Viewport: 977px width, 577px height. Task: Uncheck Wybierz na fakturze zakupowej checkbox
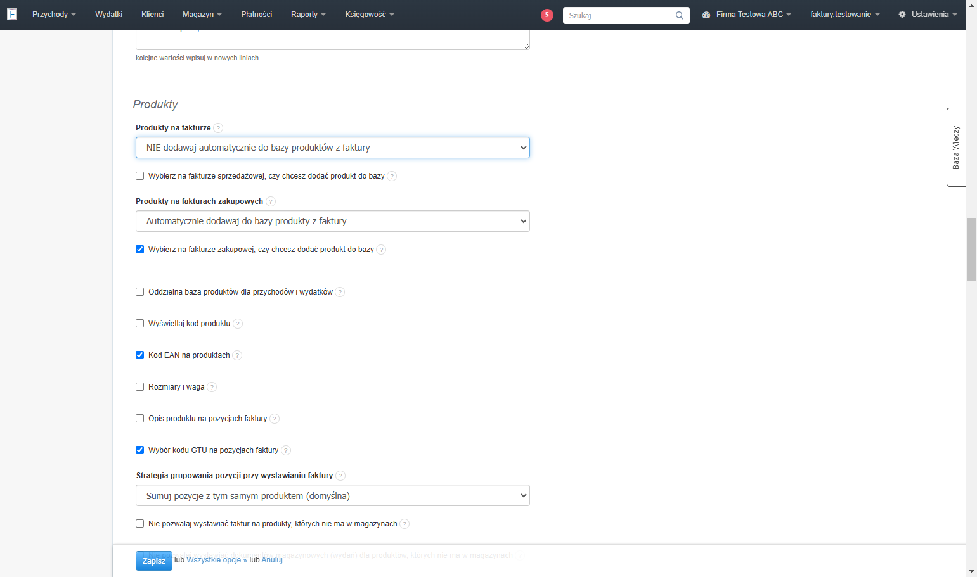click(x=140, y=250)
